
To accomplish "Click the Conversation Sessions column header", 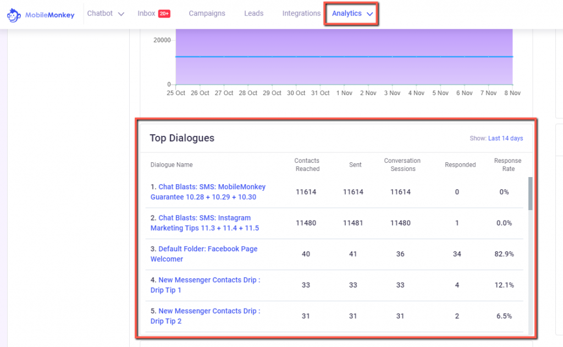I will click(x=402, y=164).
